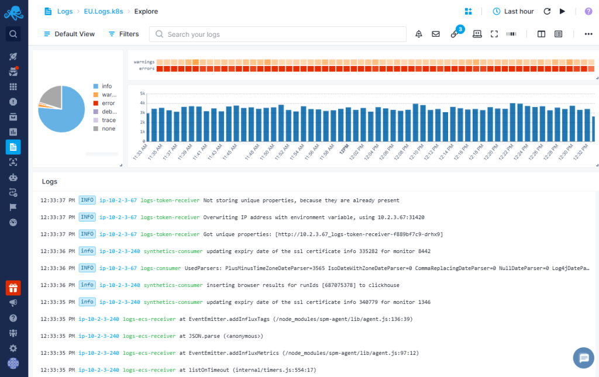Expand the three-dots more options menu
The height and width of the screenshot is (377, 599).
pos(588,34)
